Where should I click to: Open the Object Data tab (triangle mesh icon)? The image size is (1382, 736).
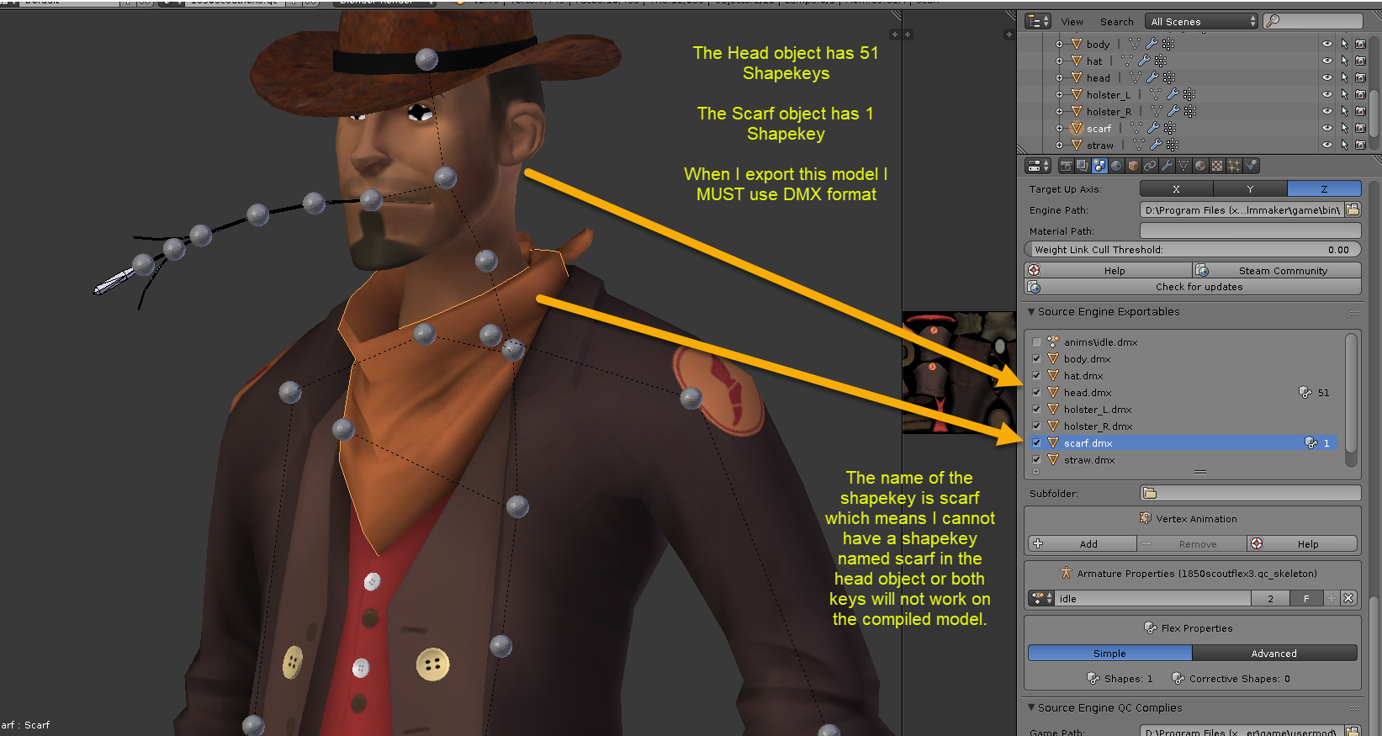1183,166
